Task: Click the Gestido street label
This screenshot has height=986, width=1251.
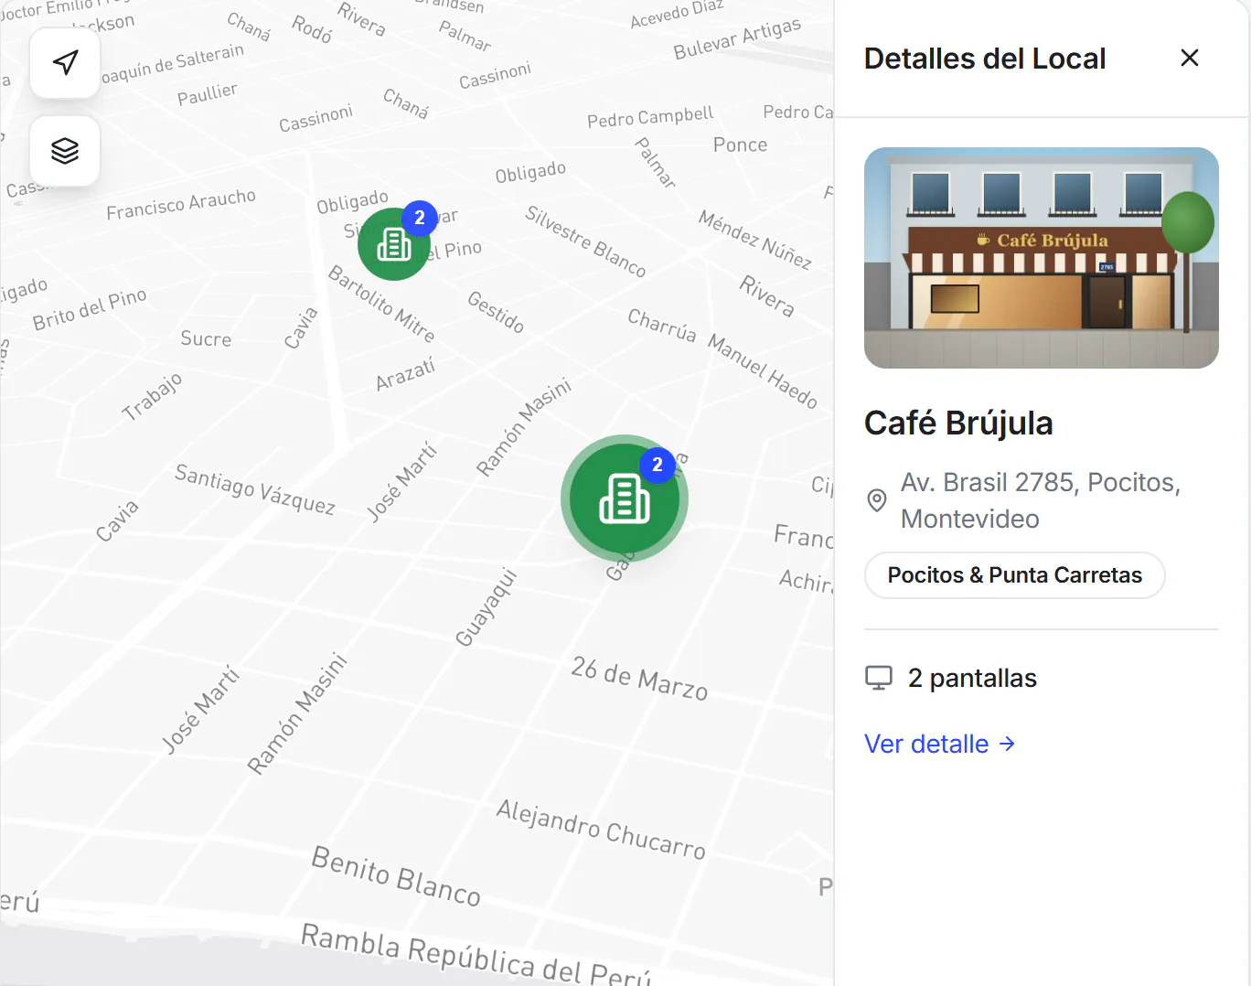Action: (496, 312)
